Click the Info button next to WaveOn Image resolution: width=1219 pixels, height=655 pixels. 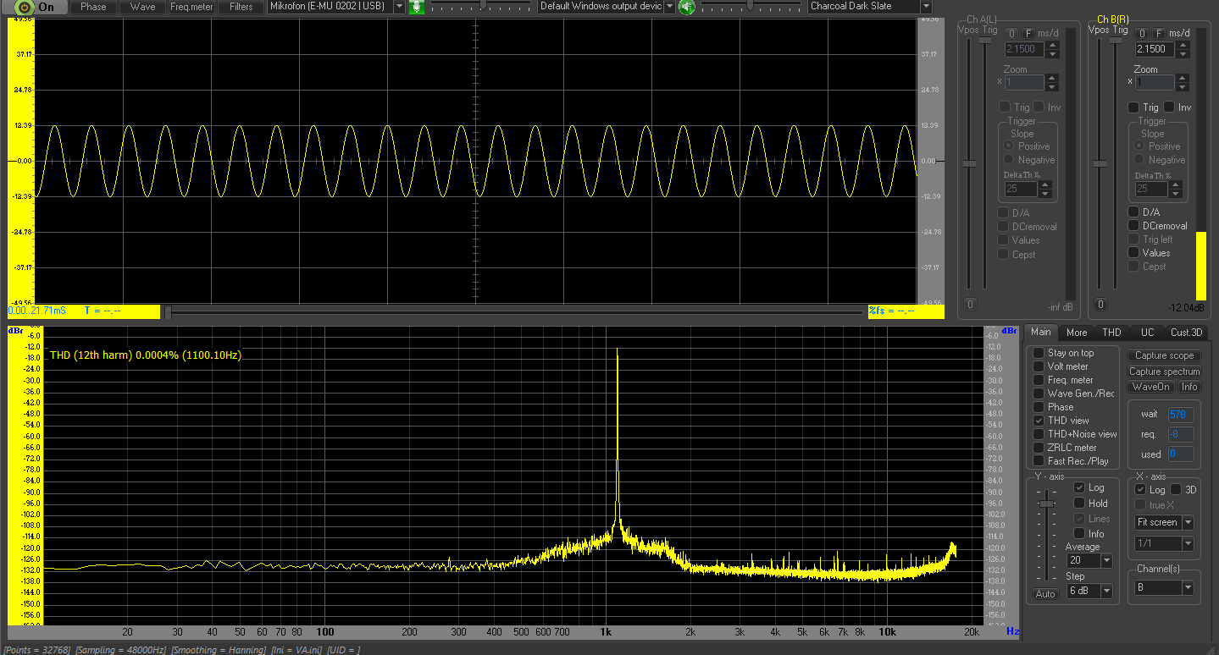1189,387
